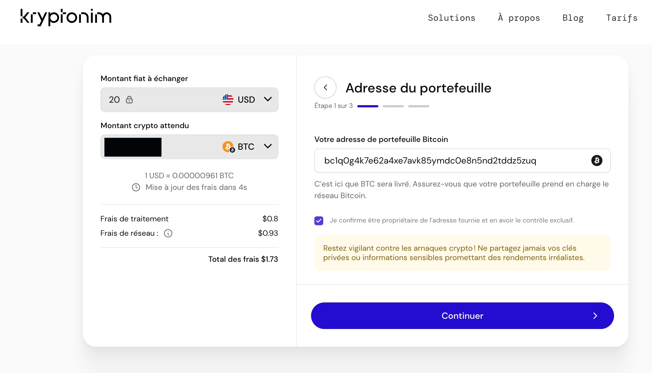Show network fee info tooltip icon
Viewport: 652px width, 373px height.
click(168, 233)
